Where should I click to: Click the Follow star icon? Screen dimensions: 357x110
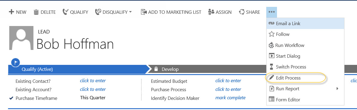coord(271,34)
